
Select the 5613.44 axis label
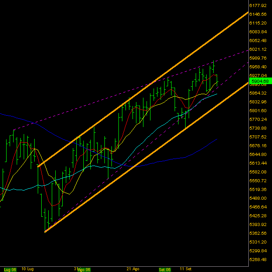point(258,163)
